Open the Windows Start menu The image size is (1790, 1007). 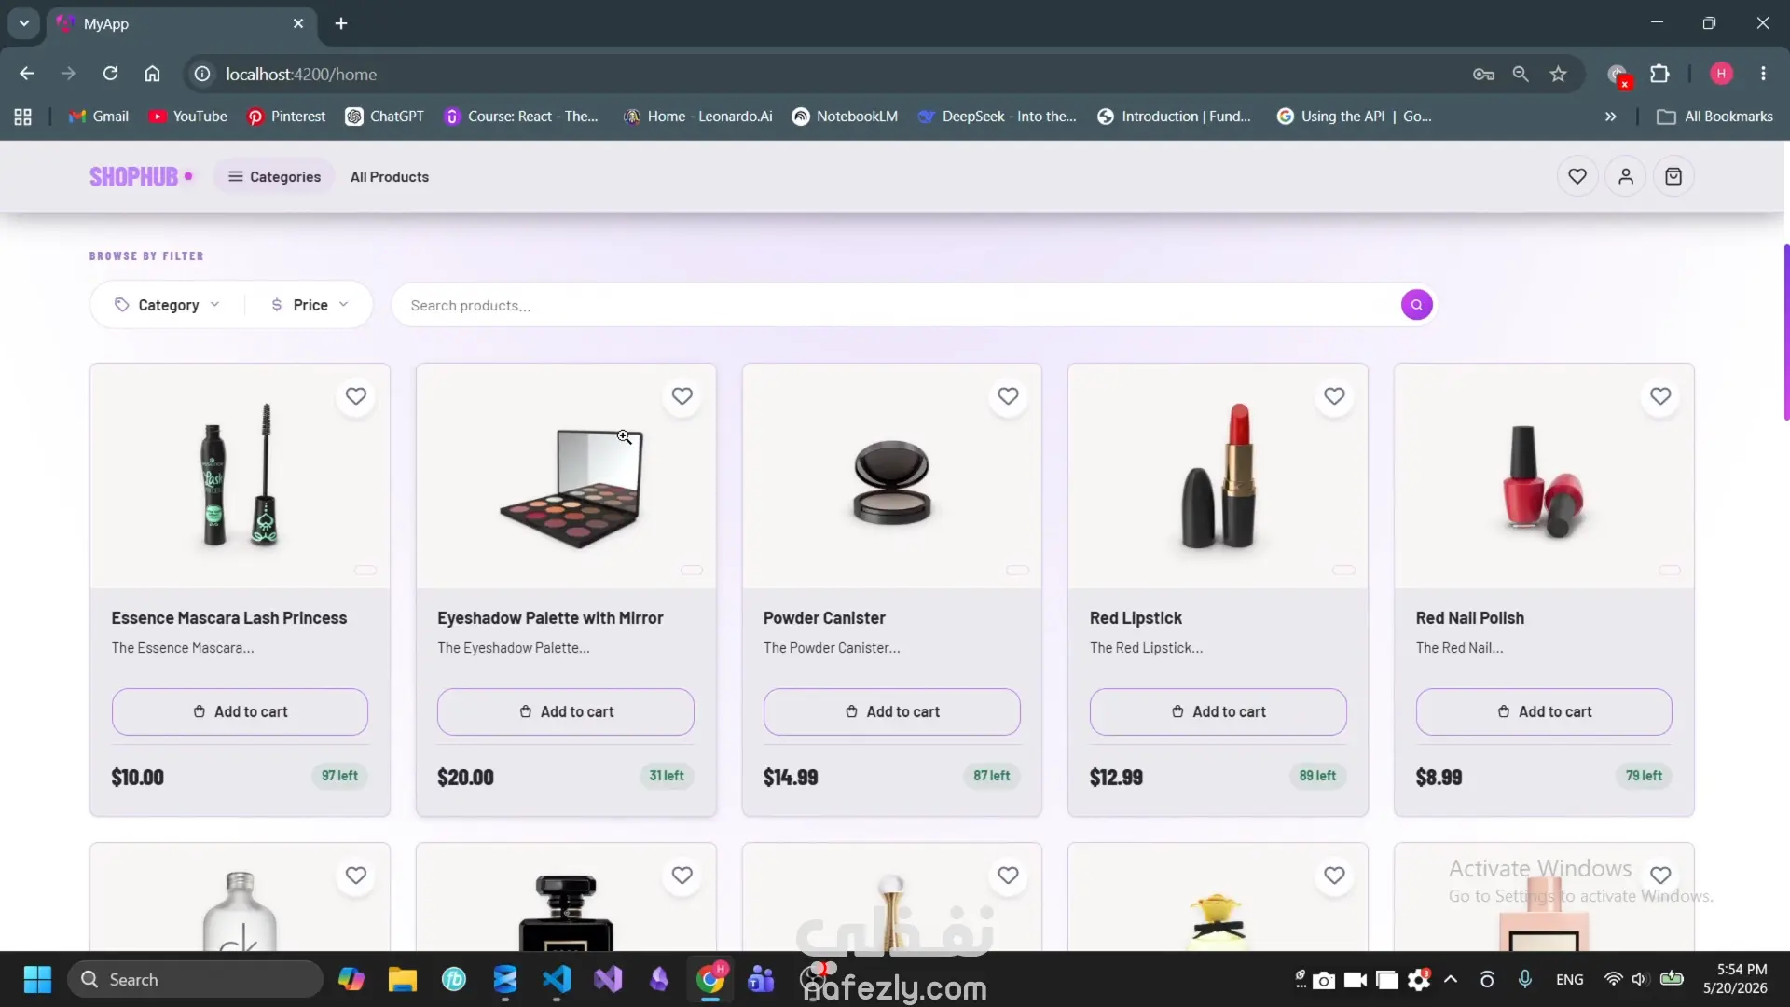pos(37,979)
